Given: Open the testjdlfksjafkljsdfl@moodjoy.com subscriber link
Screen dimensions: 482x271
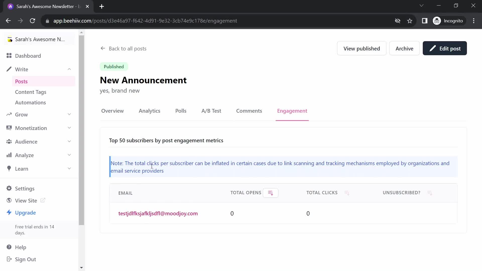Looking at the screenshot, I should coord(158,214).
